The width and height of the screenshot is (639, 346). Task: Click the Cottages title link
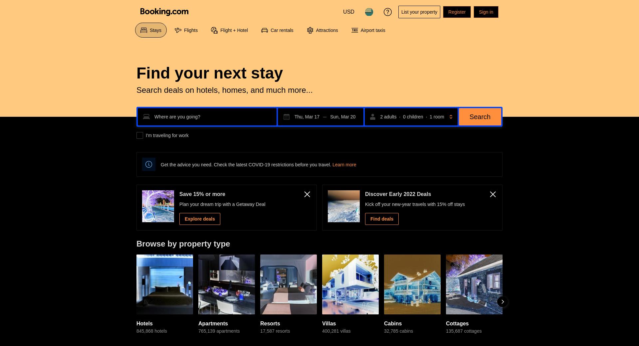(457, 323)
